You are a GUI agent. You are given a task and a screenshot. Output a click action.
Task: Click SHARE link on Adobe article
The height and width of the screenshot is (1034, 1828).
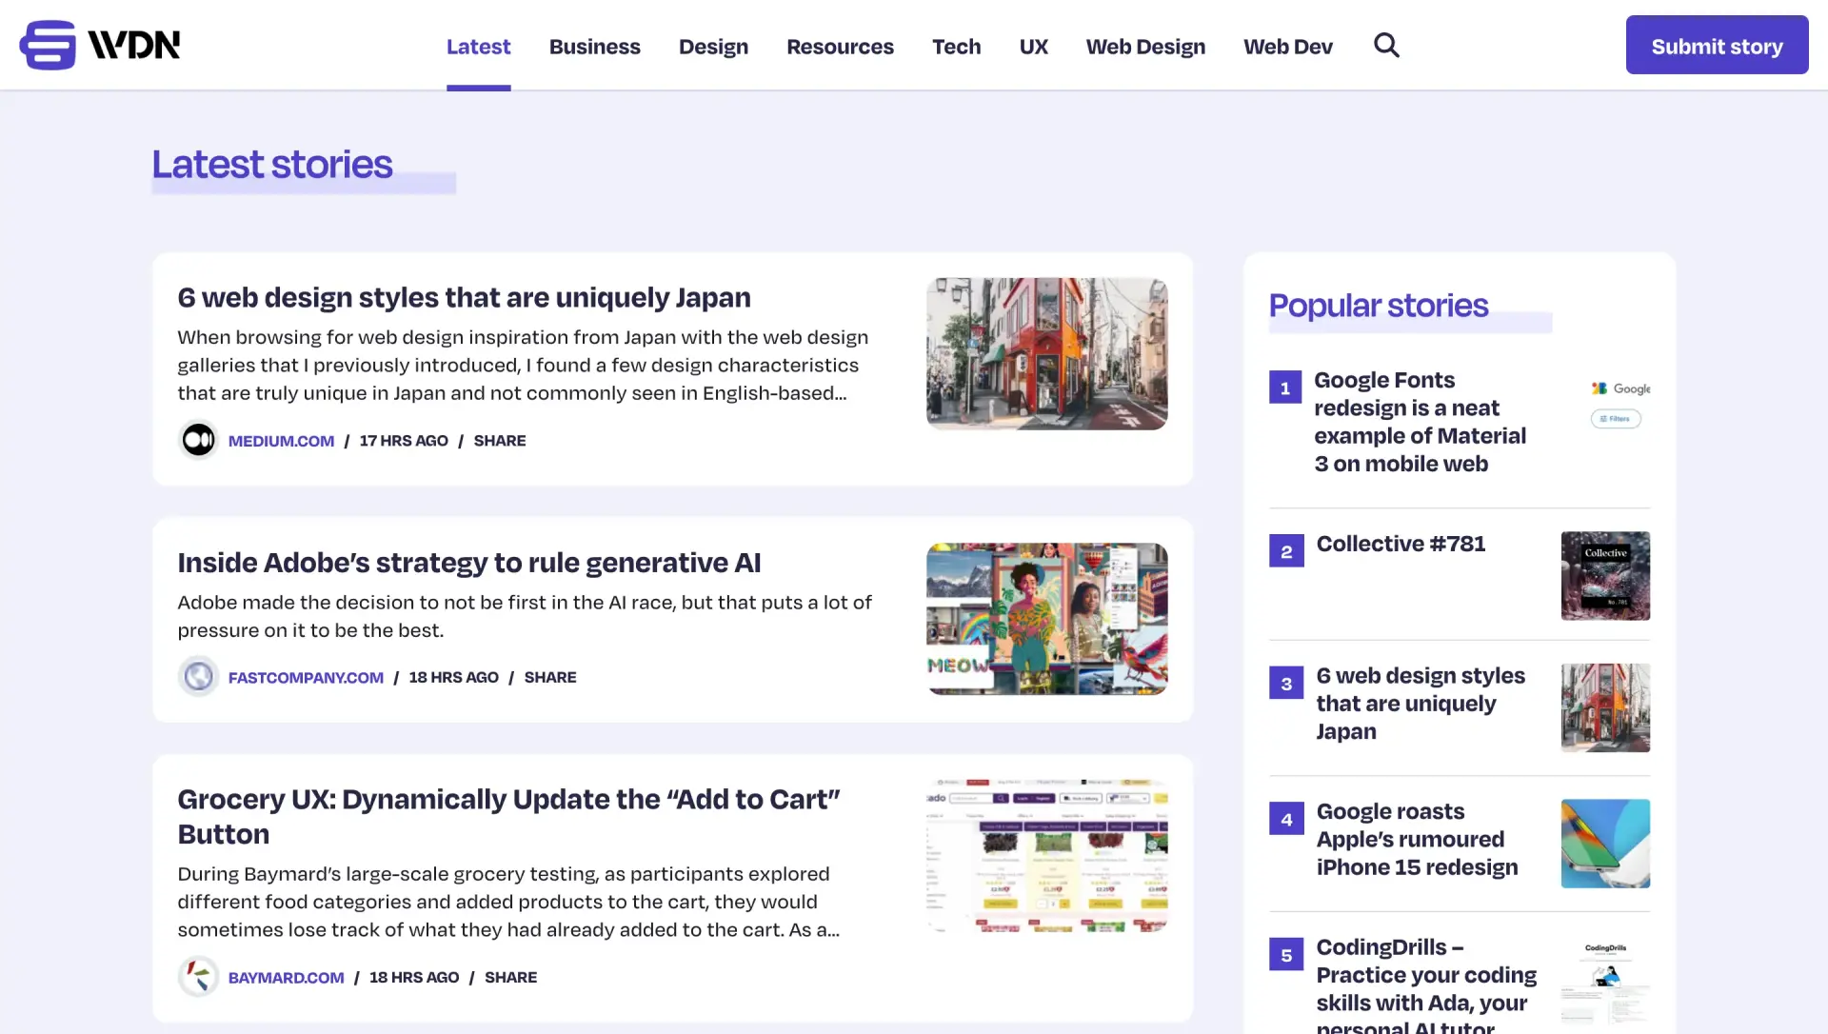click(x=548, y=676)
